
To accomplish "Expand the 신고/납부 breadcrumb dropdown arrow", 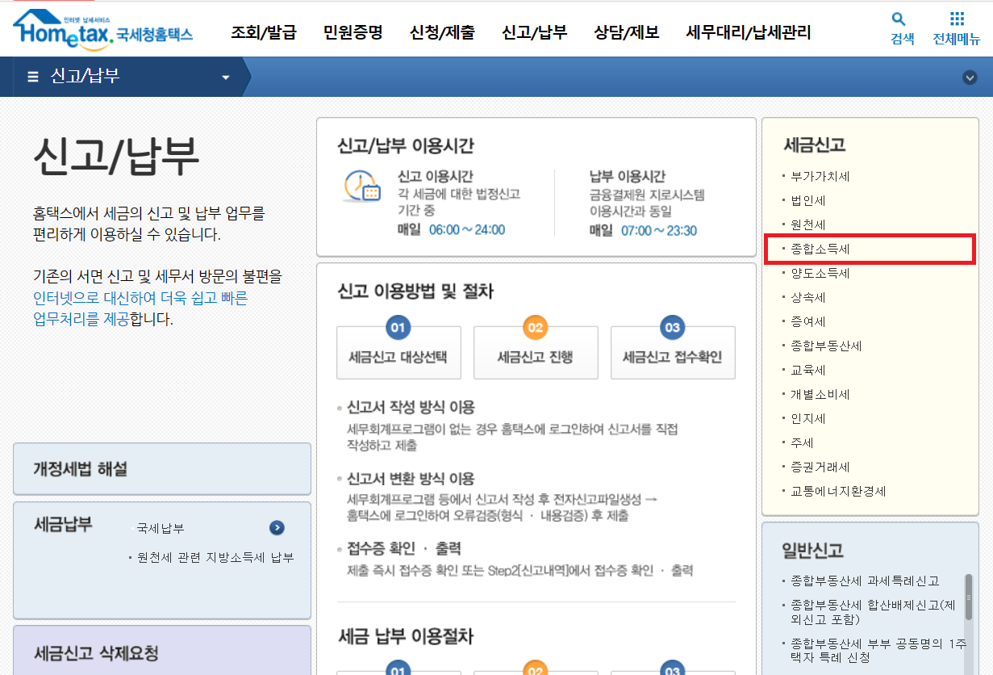I will point(226,78).
